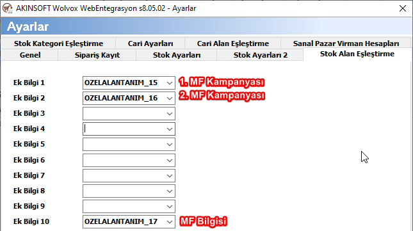Screen dimensions: 413x231
Task: Click the window title bar text
Action: click(x=106, y=8)
